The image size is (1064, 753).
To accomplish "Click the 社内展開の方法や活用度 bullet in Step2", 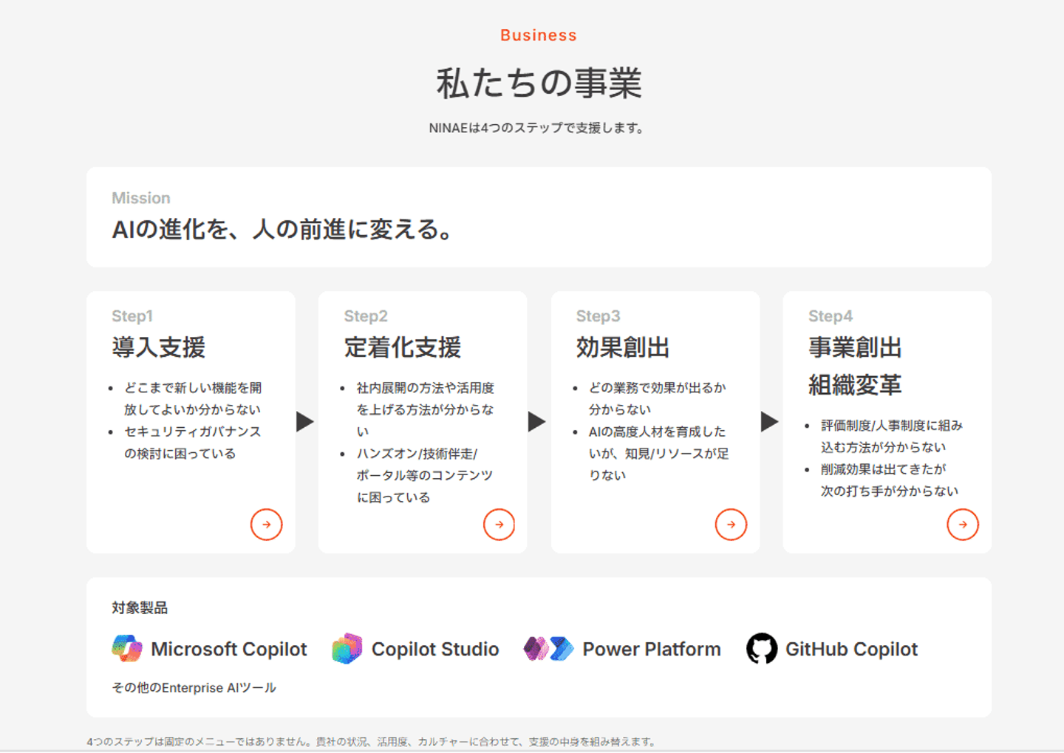I will coord(425,409).
